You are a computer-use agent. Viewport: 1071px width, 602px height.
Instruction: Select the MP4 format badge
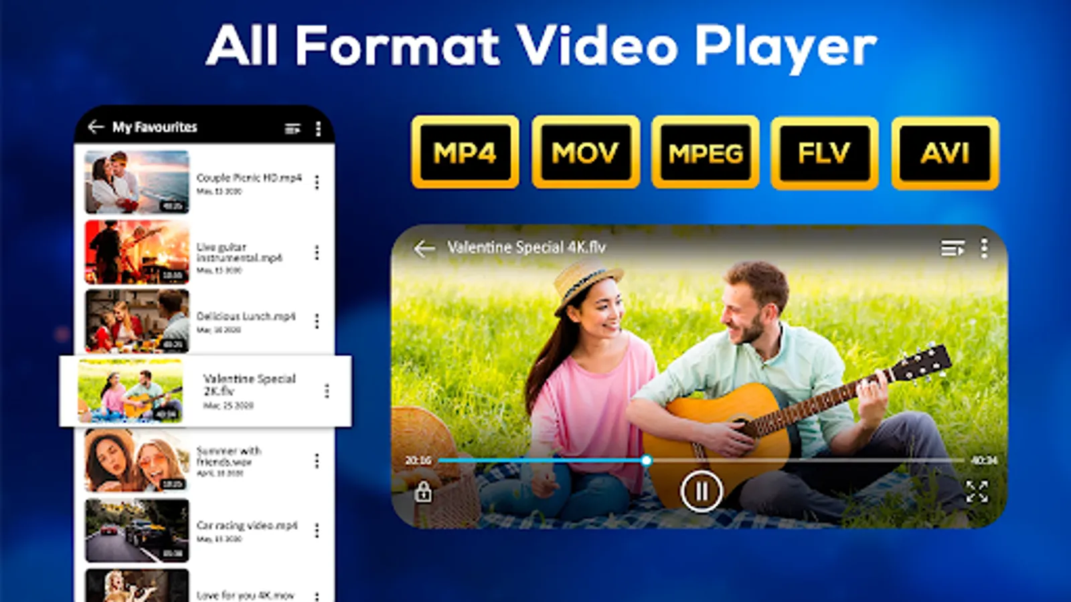tap(465, 153)
